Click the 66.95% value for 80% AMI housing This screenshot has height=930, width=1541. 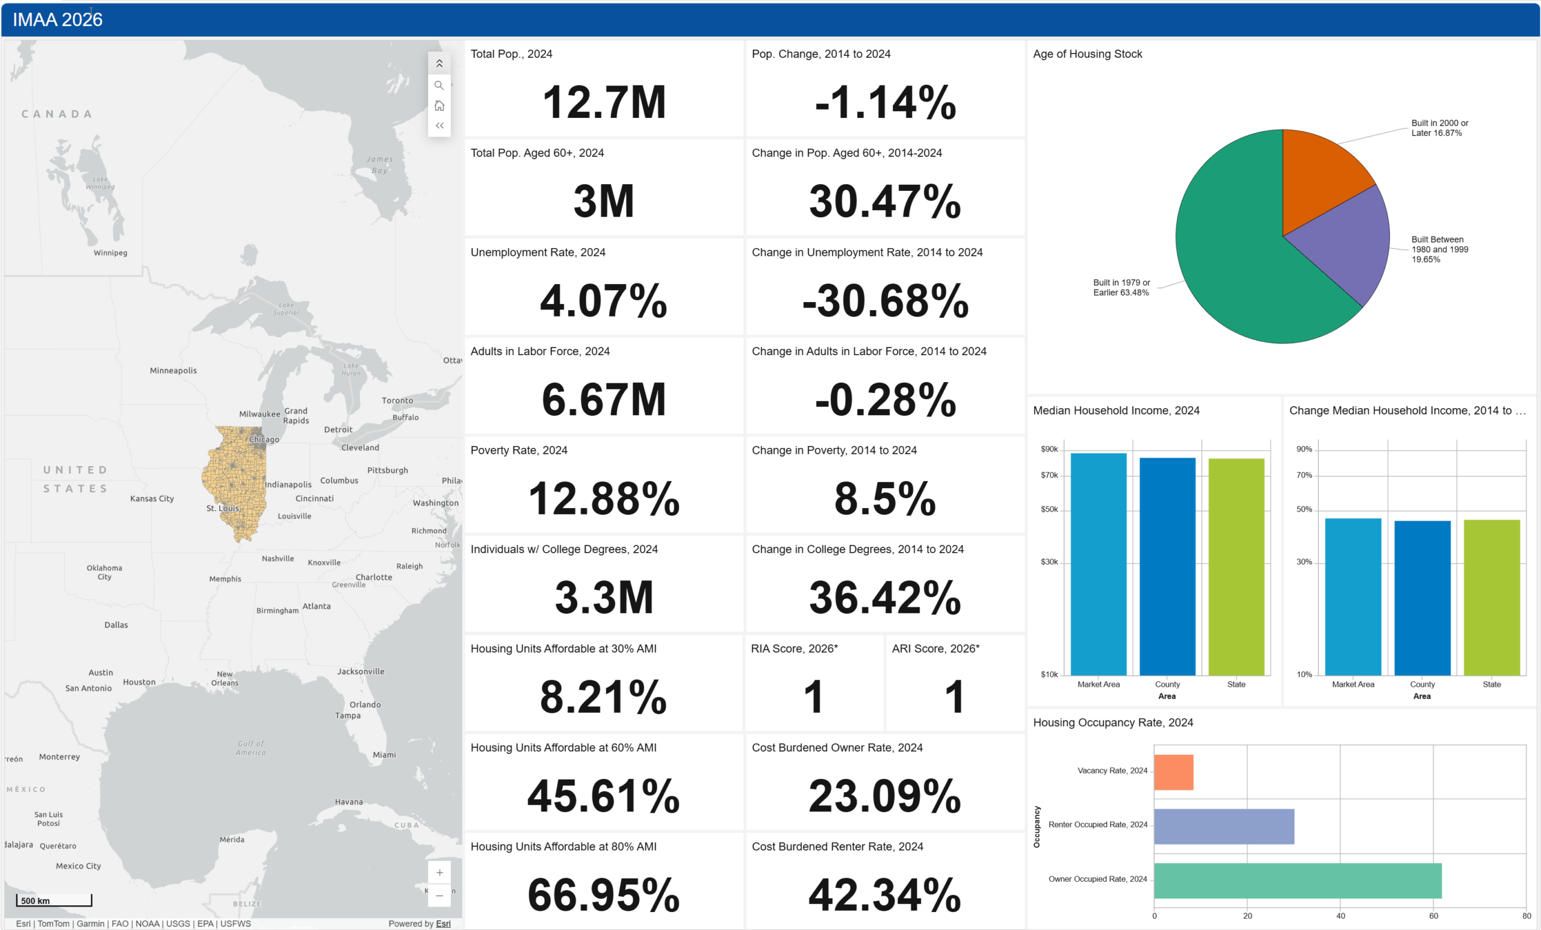coord(604,894)
